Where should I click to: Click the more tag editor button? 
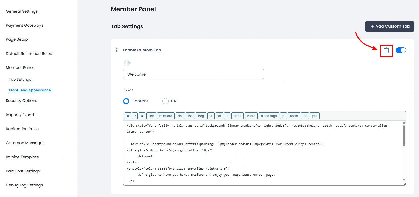pos(251,116)
